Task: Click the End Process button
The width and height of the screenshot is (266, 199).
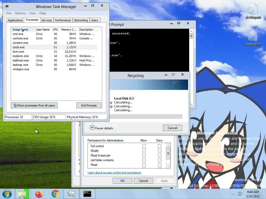Action: click(x=89, y=105)
